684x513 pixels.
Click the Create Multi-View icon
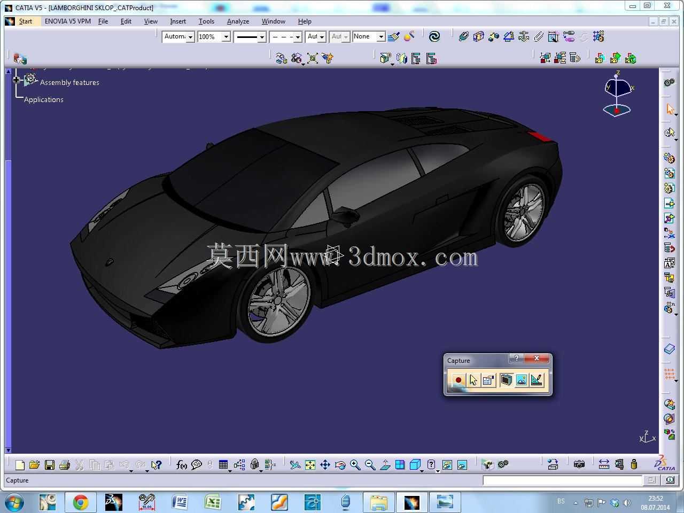400,465
